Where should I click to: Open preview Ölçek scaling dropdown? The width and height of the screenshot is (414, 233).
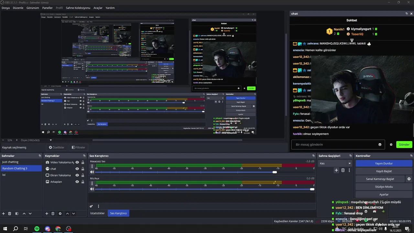(x=50, y=140)
